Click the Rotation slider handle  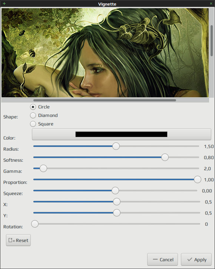coord(35,224)
